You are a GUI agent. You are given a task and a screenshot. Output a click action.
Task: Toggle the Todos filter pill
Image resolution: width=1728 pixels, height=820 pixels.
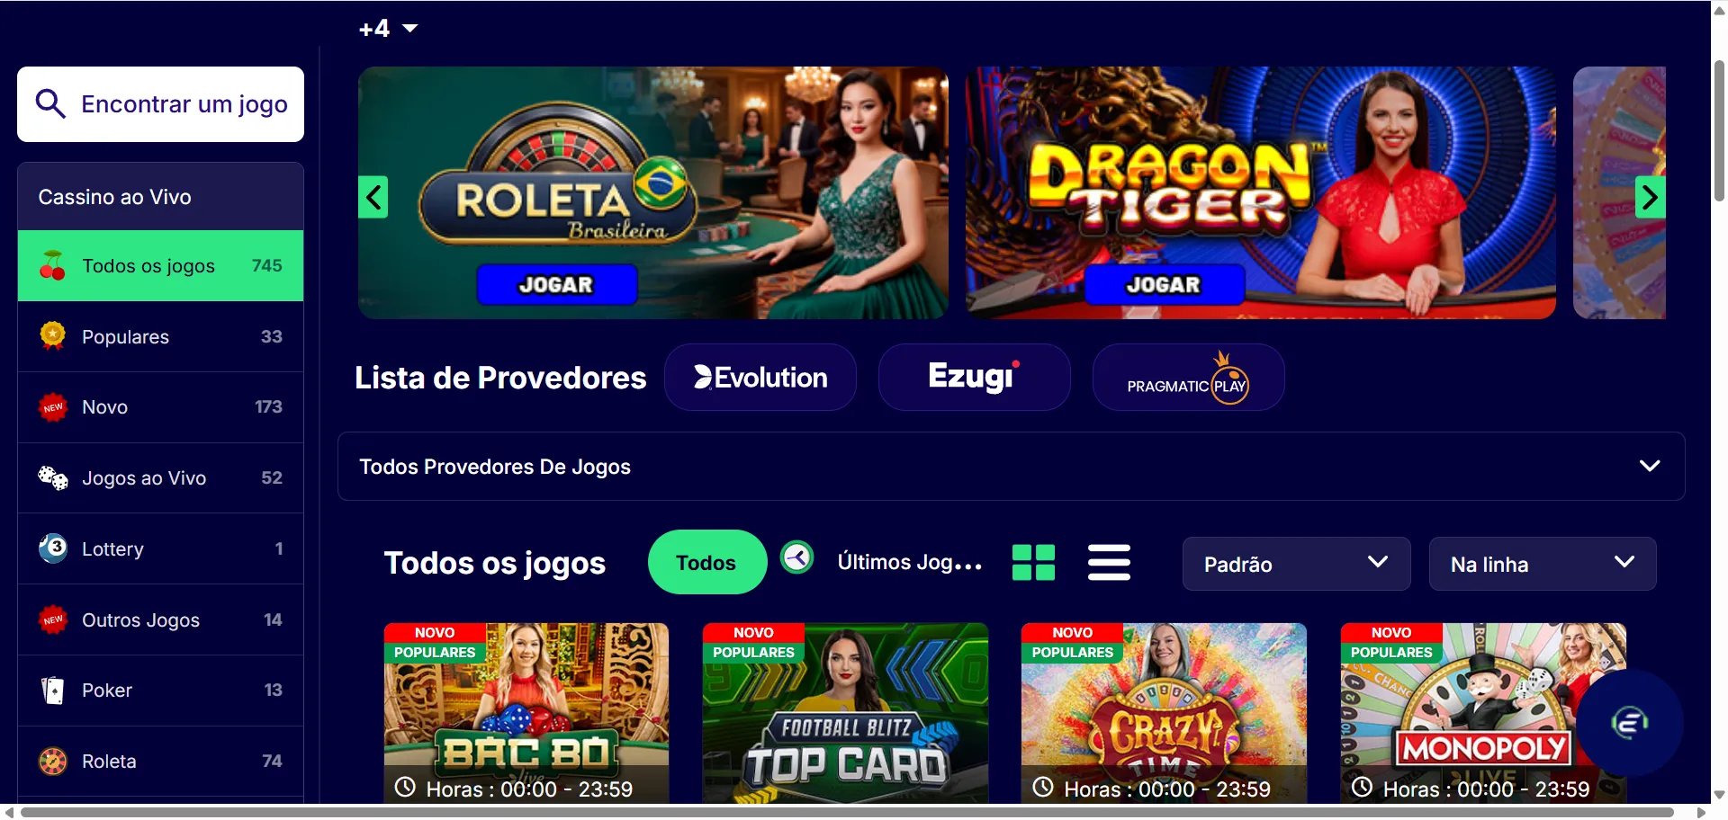point(706,563)
